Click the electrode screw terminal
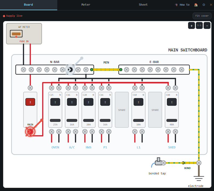This screenshot has height=191, width=214. click(199, 163)
